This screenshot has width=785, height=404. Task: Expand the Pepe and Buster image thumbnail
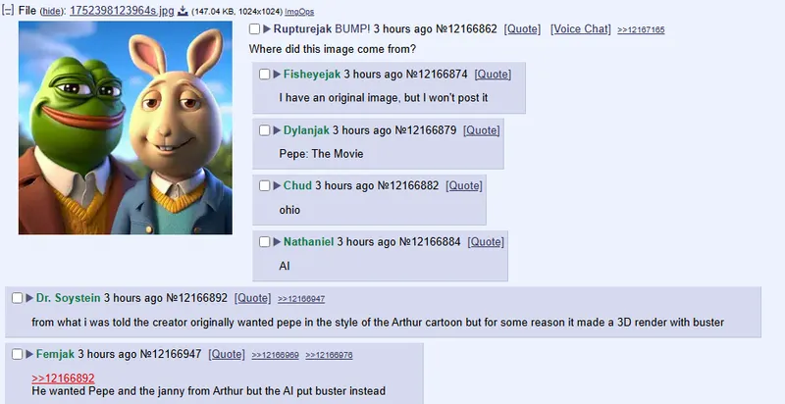pyautogui.click(x=126, y=127)
